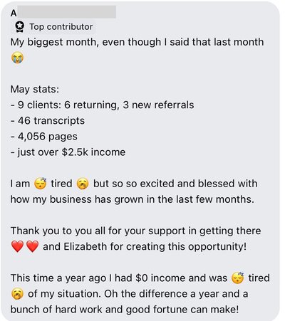285x321 pixels.
Task: Click the sleeping emoji after "income and was"
Action: click(x=238, y=278)
